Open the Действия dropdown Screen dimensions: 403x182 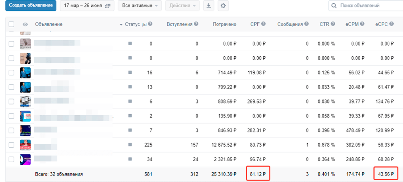pyautogui.click(x=182, y=6)
